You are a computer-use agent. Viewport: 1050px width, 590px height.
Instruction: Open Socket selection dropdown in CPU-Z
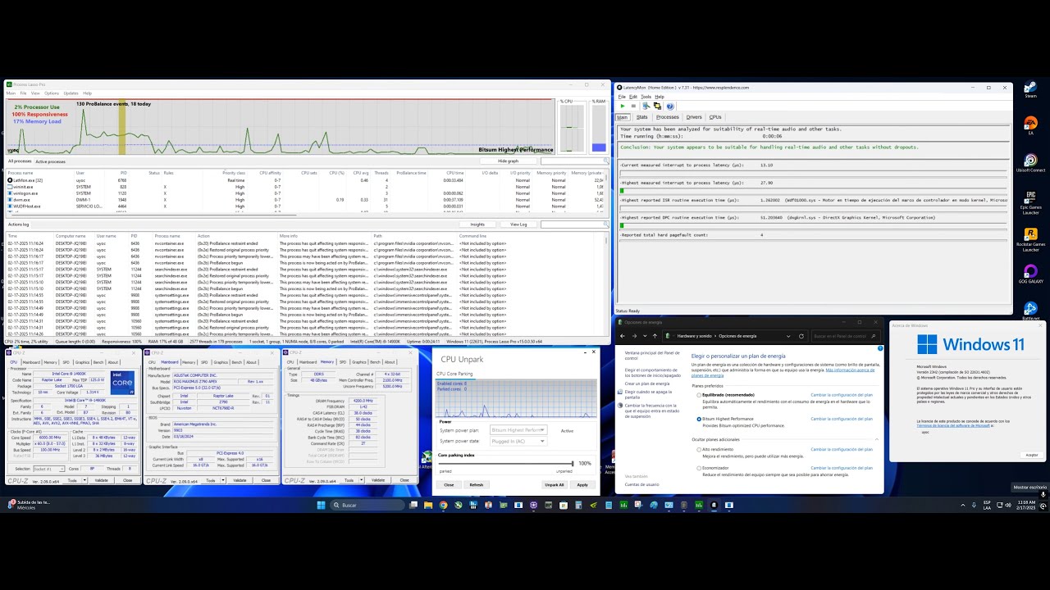click(48, 469)
